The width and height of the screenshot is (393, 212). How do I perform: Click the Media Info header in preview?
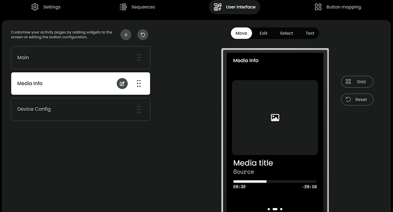pyautogui.click(x=246, y=60)
